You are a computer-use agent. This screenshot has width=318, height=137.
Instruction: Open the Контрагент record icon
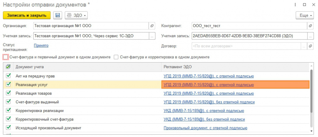coord(310,26)
